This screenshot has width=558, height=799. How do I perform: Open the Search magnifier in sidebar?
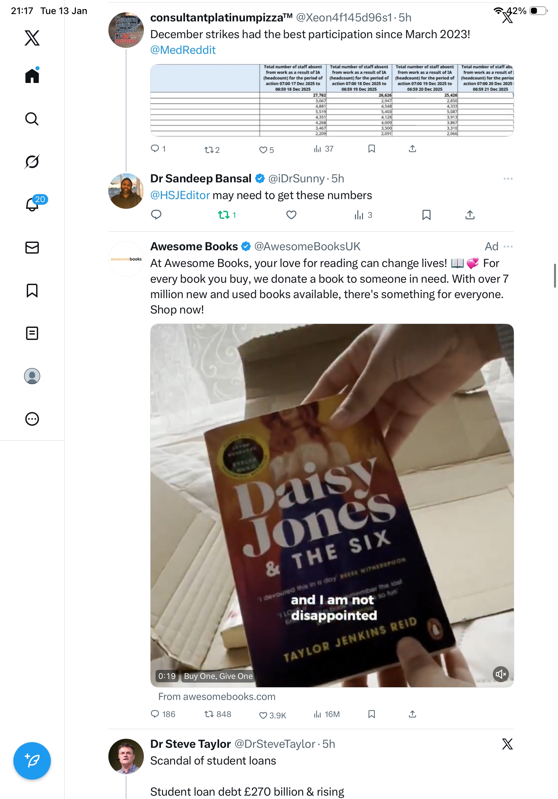pos(32,119)
